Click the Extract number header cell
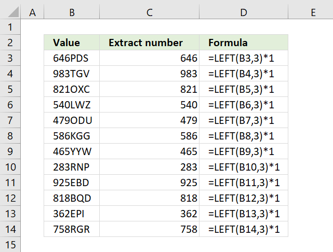The width and height of the screenshot is (333, 252). tap(149, 43)
